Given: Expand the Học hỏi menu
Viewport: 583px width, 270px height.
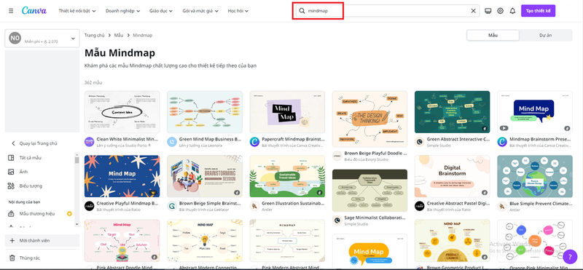Looking at the screenshot, I should tap(238, 11).
